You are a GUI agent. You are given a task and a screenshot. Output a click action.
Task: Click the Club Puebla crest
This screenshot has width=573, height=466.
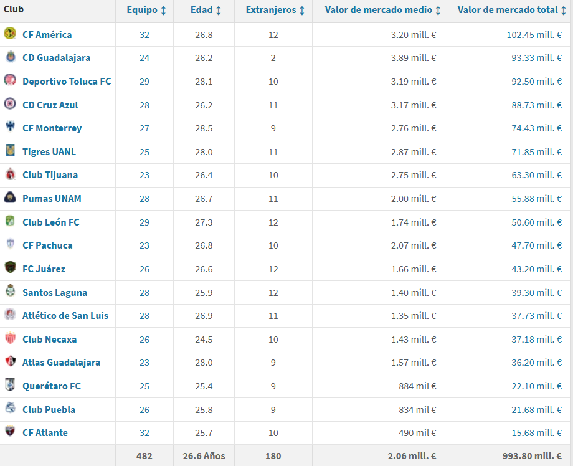tap(10, 407)
